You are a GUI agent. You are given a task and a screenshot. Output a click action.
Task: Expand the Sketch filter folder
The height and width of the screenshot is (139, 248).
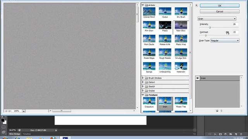click(x=143, y=86)
